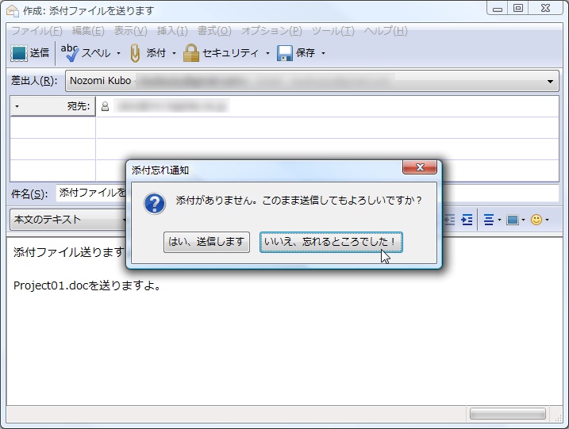Click the decrease indent (outdent) icon
The width and height of the screenshot is (569, 429).
point(449,220)
